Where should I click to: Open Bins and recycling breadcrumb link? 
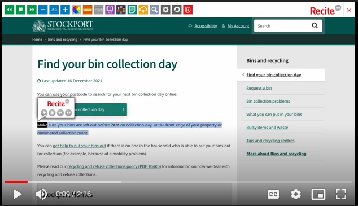pos(63,40)
